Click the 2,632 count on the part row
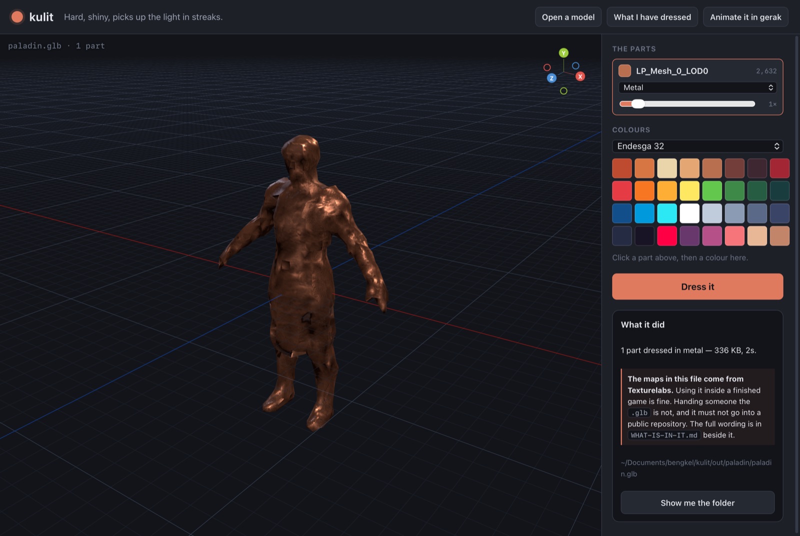 [766, 71]
